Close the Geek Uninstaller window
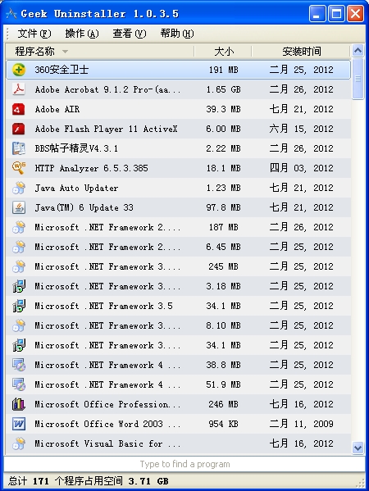This screenshot has height=491, width=369. pyautogui.click(x=356, y=14)
